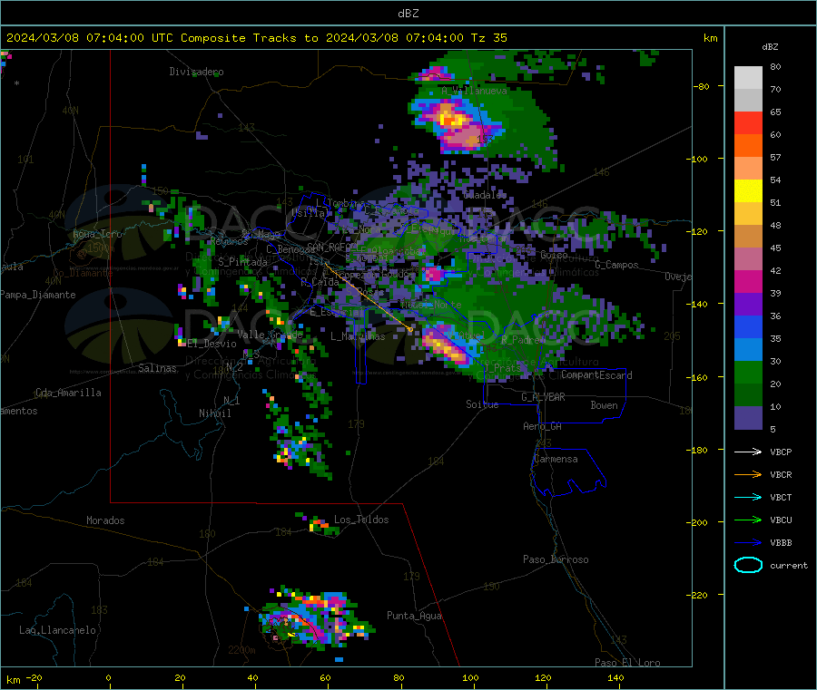This screenshot has width=817, height=690.
Task: Click the 'Punta_Agua' map label
Action: pyautogui.click(x=414, y=616)
